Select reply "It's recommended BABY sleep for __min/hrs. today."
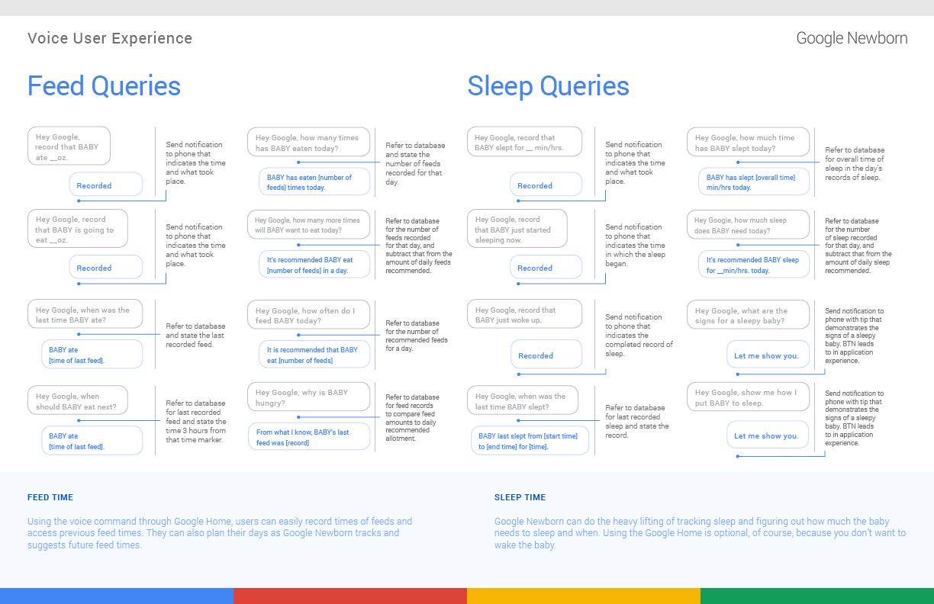The width and height of the screenshot is (934, 604). [753, 264]
